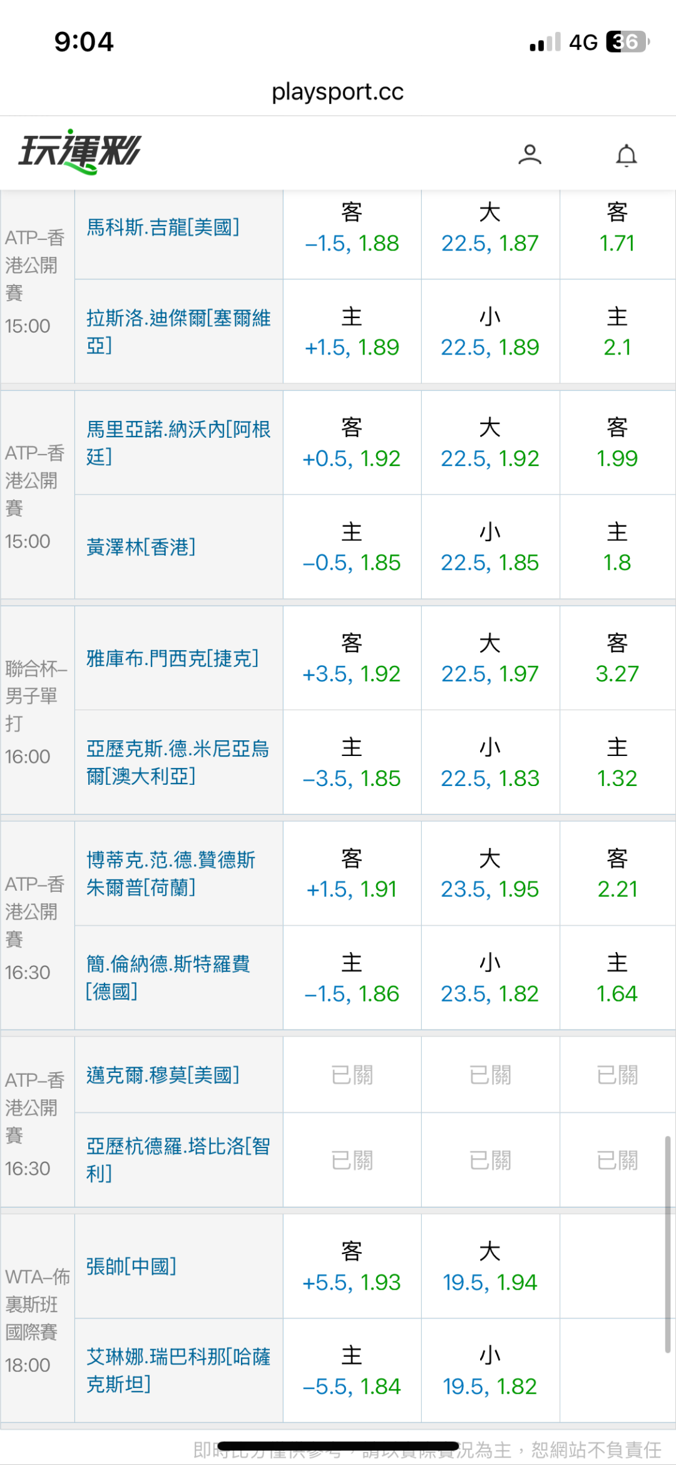Choose away moneyline odds 3.27
This screenshot has width=676, height=1465.
click(617, 673)
